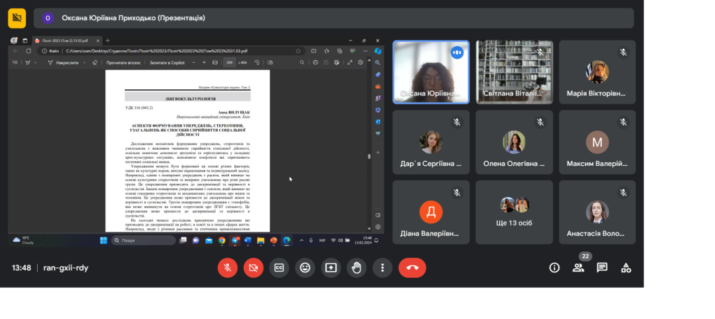Show the people list with 22 participants

click(578, 267)
